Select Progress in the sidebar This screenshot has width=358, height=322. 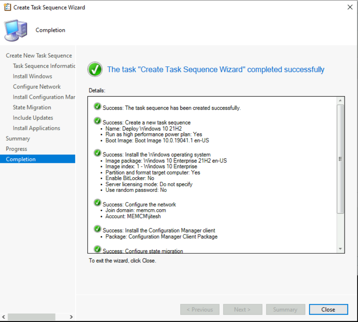[x=17, y=149]
